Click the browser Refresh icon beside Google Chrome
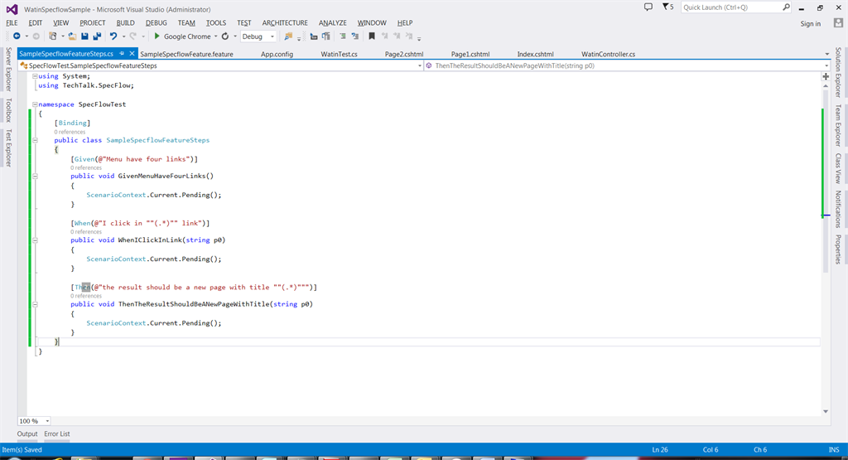848x460 pixels. (224, 36)
